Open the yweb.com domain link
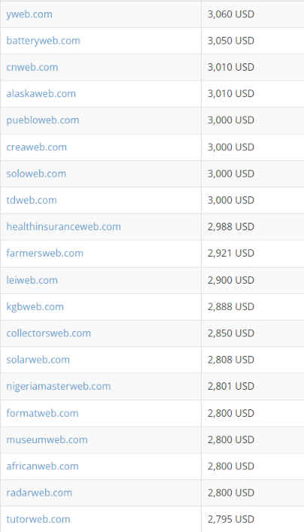 [29, 14]
